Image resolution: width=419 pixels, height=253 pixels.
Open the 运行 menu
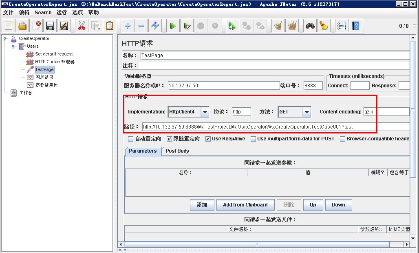pyautogui.click(x=62, y=13)
